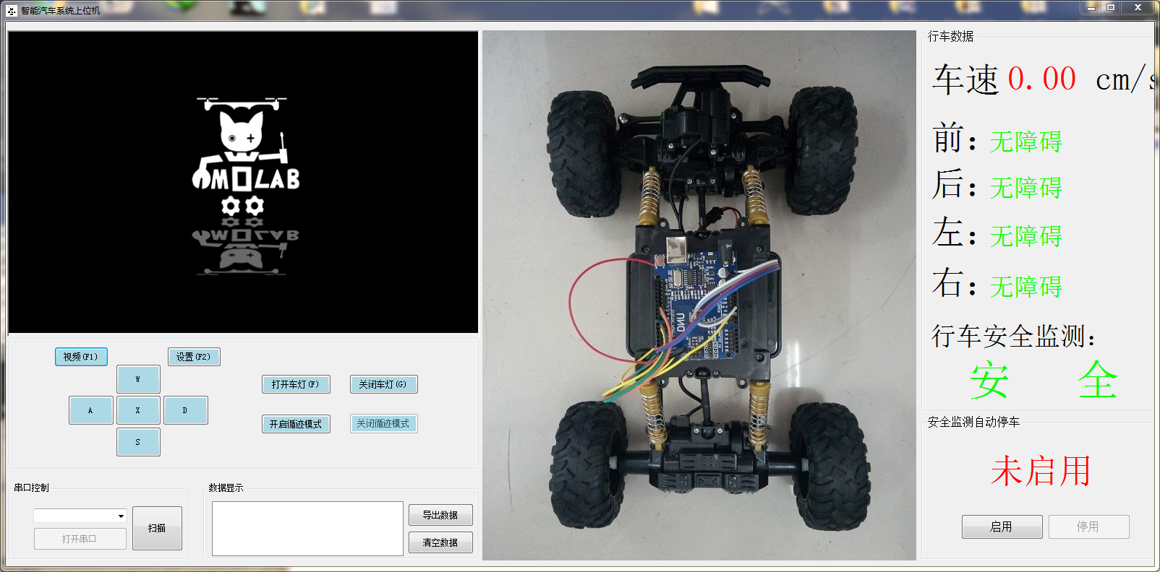This screenshot has height=572, width=1160.
Task: Click the red 未启用 status text
Action: [x=1041, y=471]
